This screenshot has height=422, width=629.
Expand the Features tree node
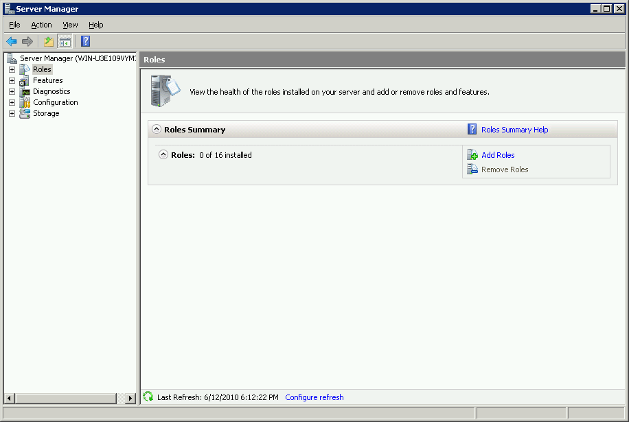pos(11,80)
